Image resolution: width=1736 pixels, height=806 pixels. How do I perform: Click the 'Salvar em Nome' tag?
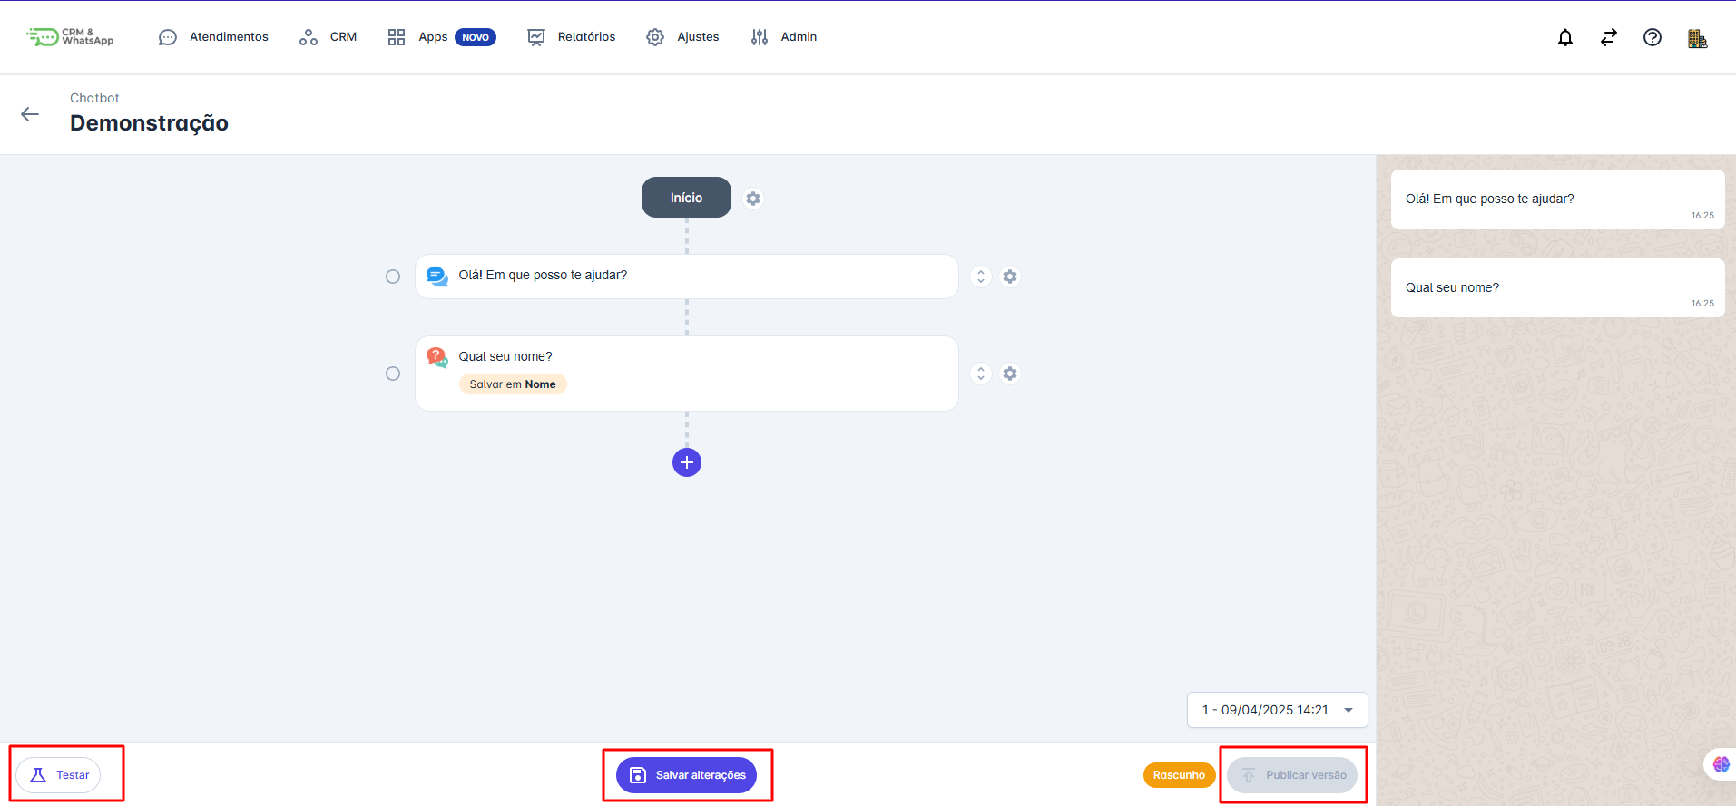[513, 384]
